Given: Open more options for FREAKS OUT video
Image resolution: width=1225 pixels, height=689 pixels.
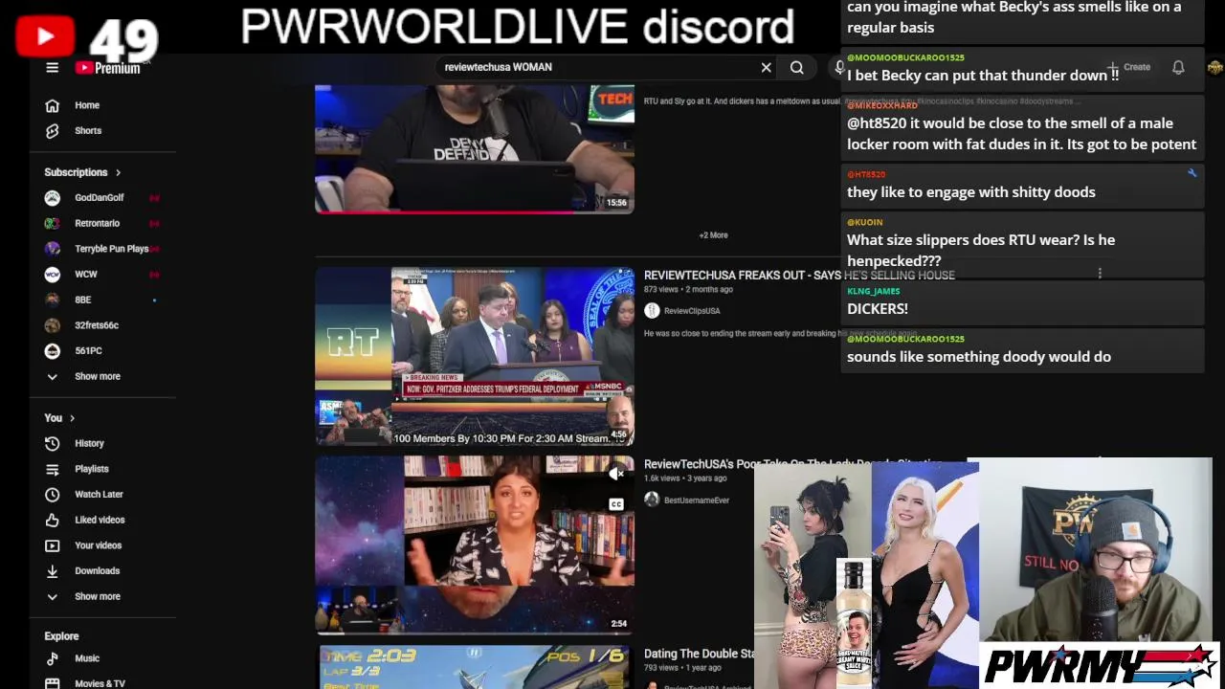Looking at the screenshot, I should click(x=1100, y=275).
